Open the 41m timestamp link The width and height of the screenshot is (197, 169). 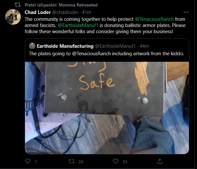[86, 12]
